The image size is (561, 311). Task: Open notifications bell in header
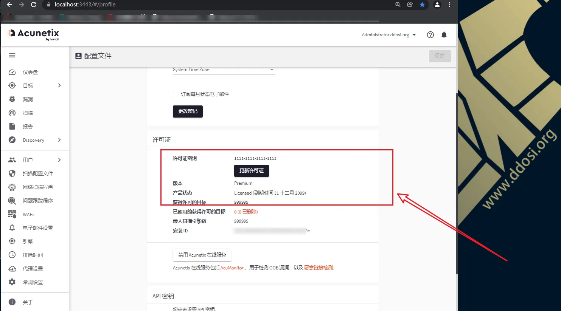click(444, 35)
